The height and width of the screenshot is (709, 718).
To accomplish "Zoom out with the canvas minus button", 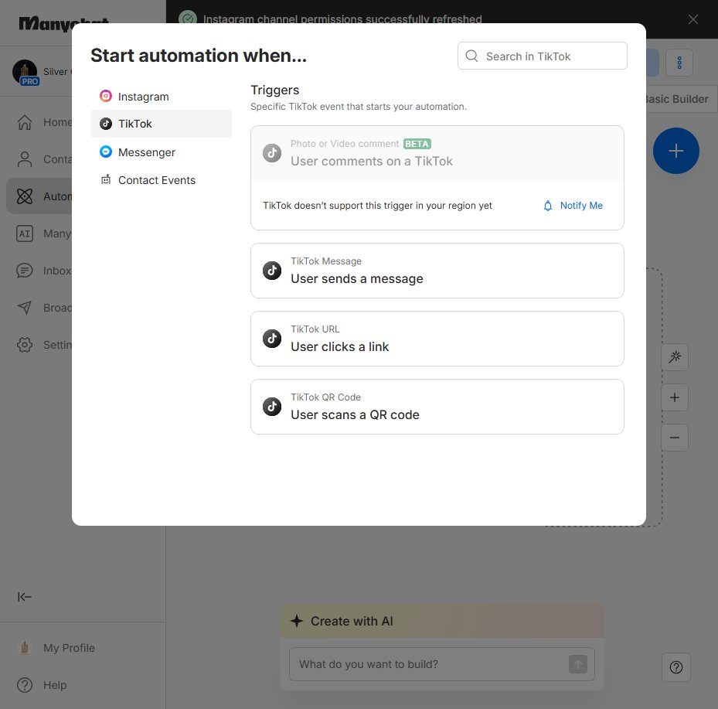I will (675, 438).
